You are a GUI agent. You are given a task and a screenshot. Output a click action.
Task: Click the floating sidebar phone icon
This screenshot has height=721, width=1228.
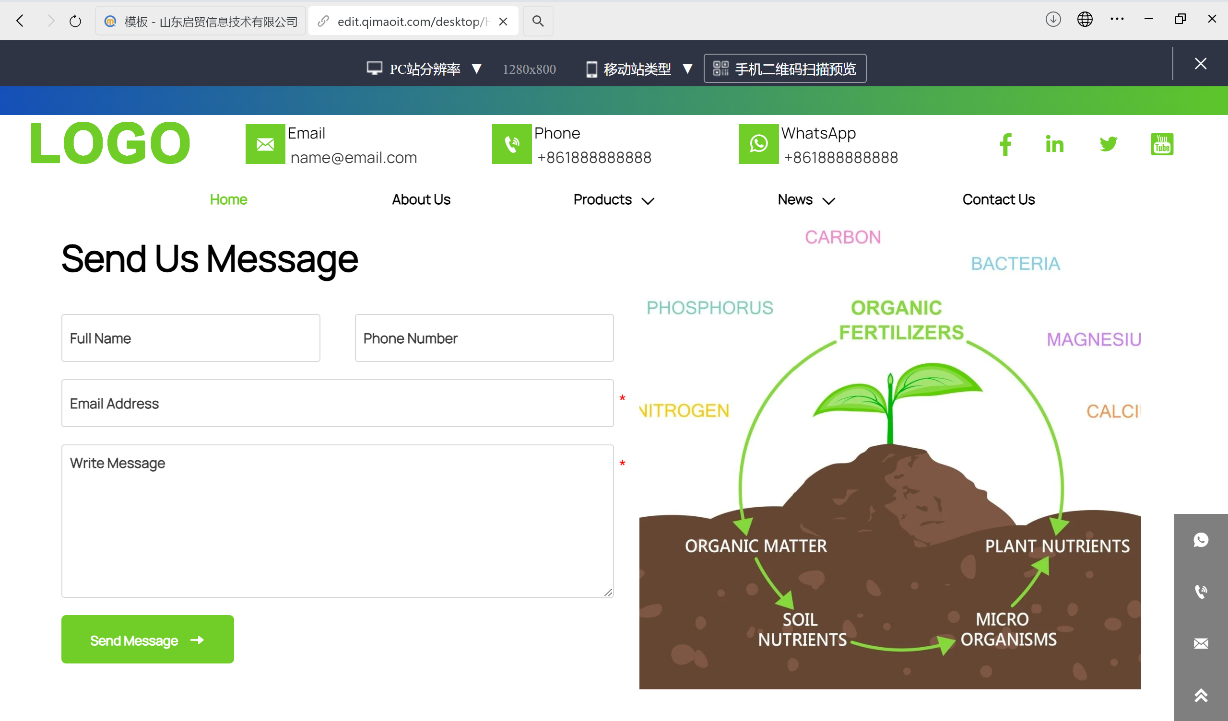pos(1201,592)
